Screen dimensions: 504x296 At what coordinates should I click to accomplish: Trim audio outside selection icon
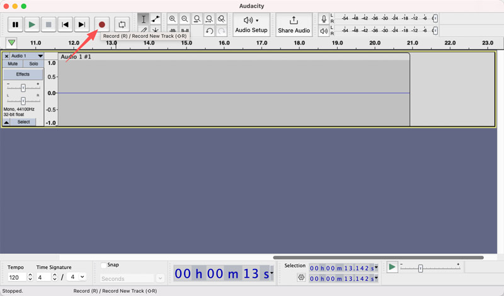[173, 30]
